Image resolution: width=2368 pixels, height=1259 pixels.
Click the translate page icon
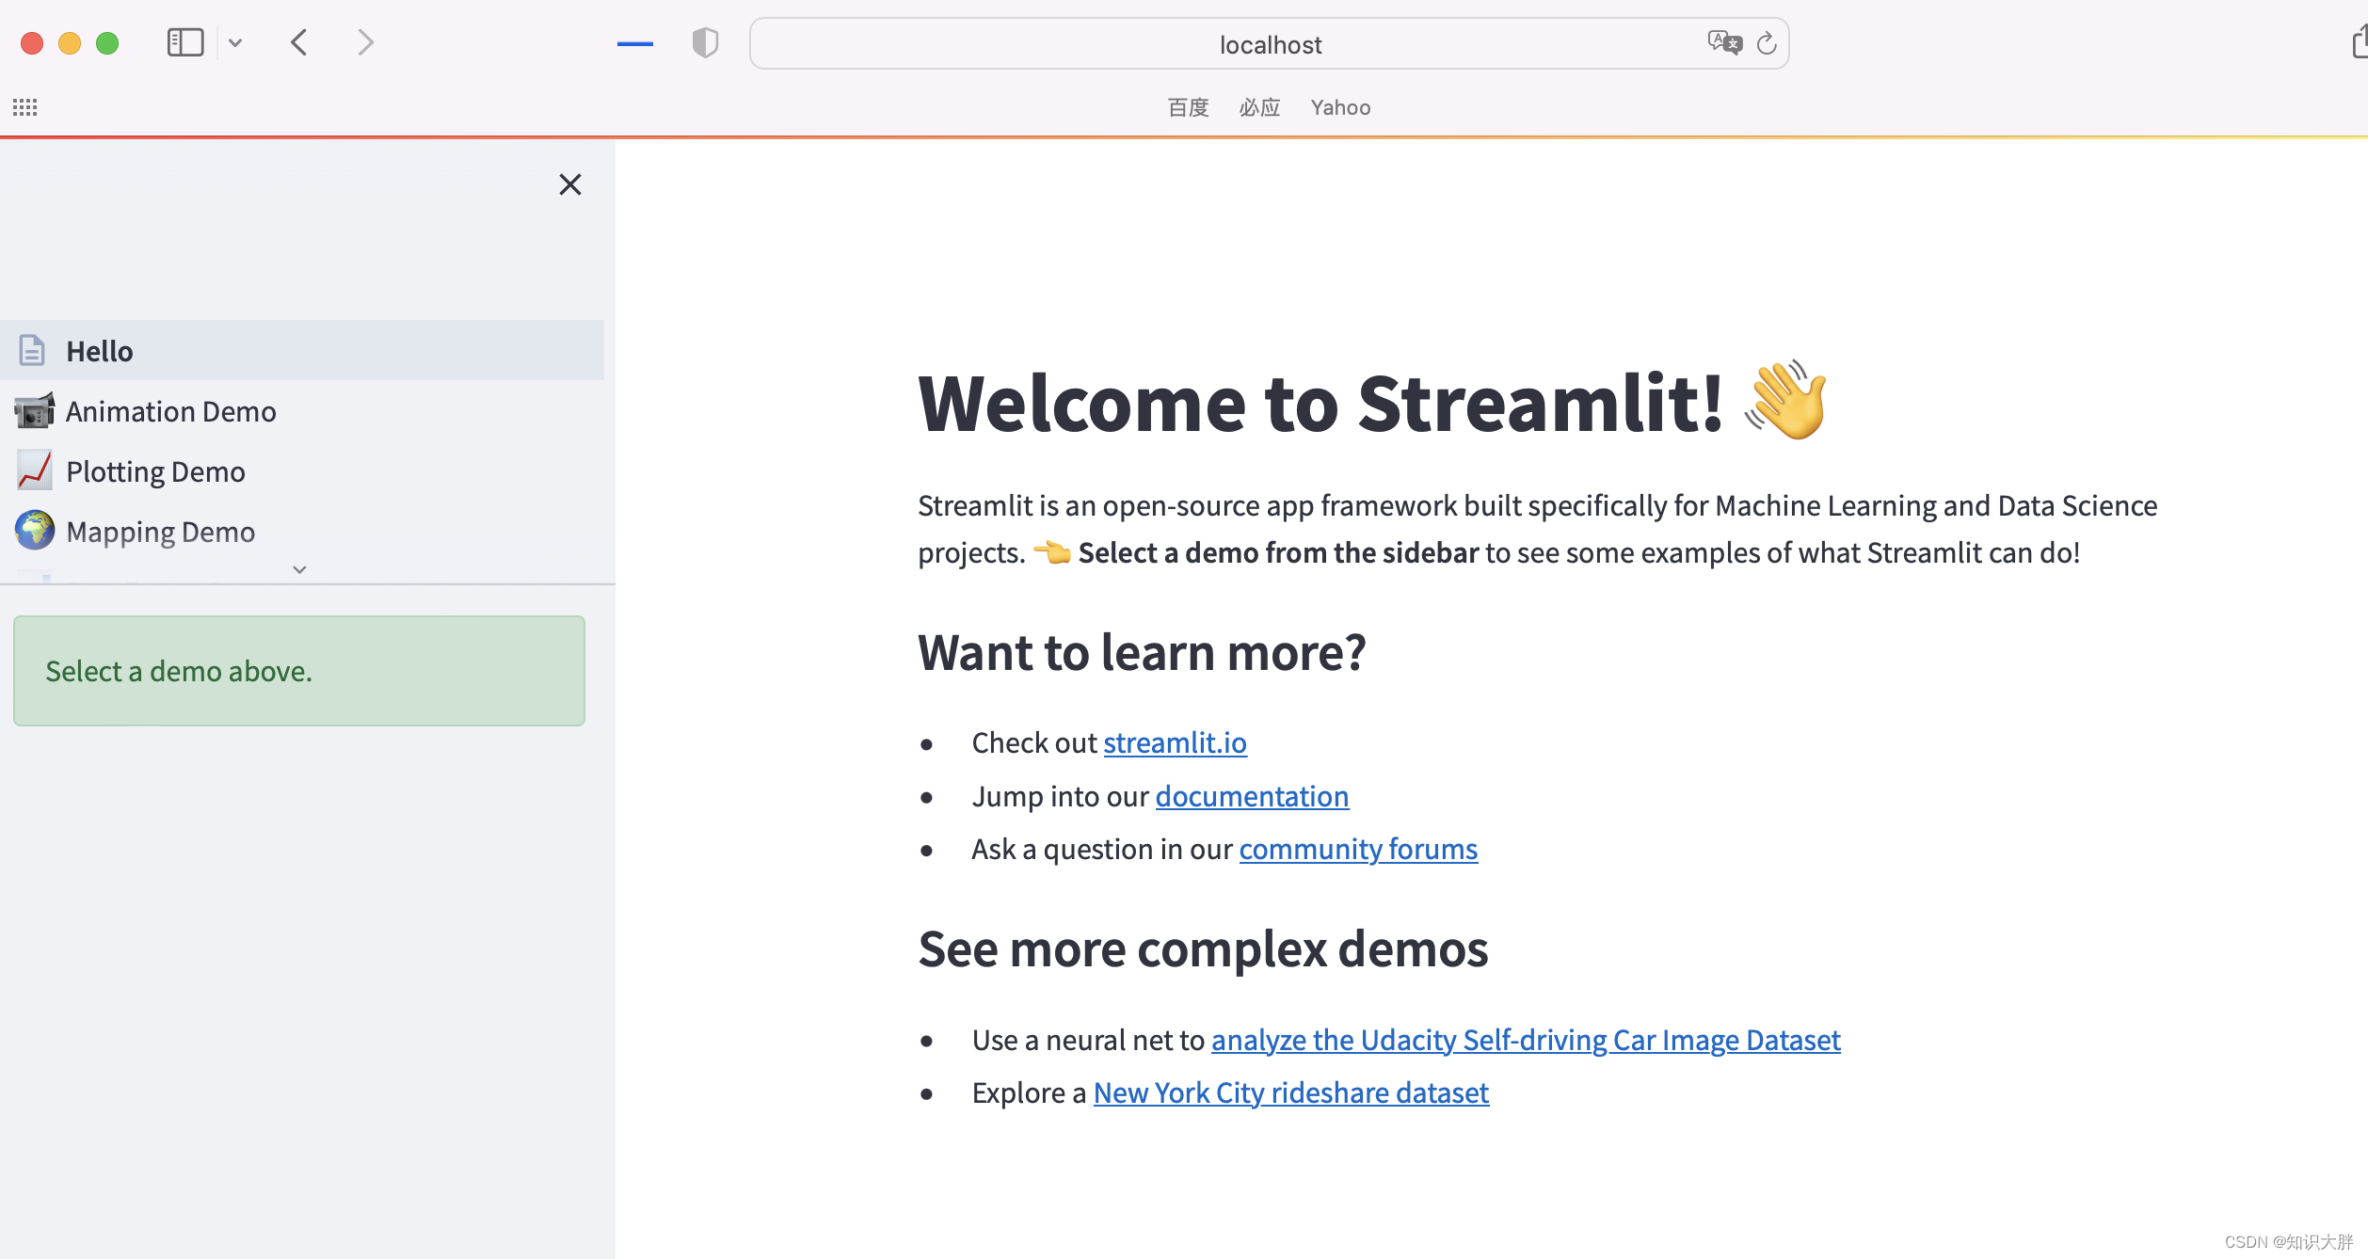coord(1724,42)
